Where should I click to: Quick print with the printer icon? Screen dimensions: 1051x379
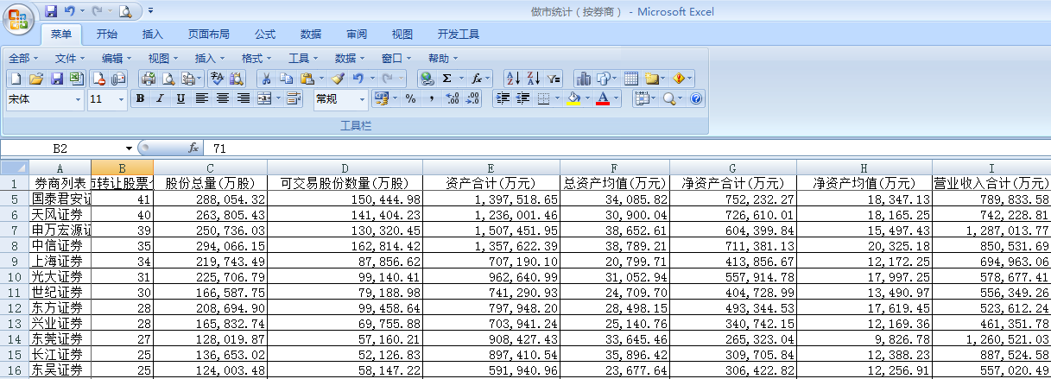[149, 79]
